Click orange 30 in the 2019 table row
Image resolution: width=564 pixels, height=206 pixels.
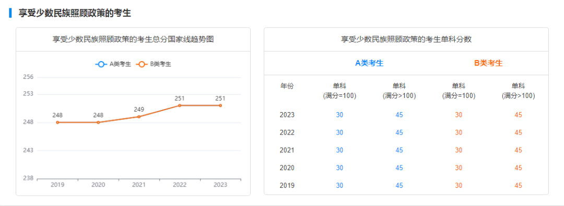(x=459, y=186)
